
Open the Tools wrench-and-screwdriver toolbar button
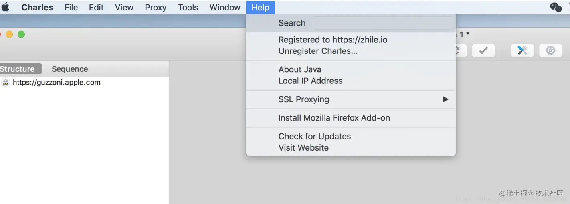522,50
